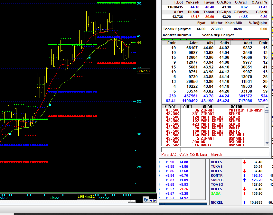Click the Eki22 label on the time axis
Image resolution: width=273 pixels, height=215 pixels.
pos(54,198)
